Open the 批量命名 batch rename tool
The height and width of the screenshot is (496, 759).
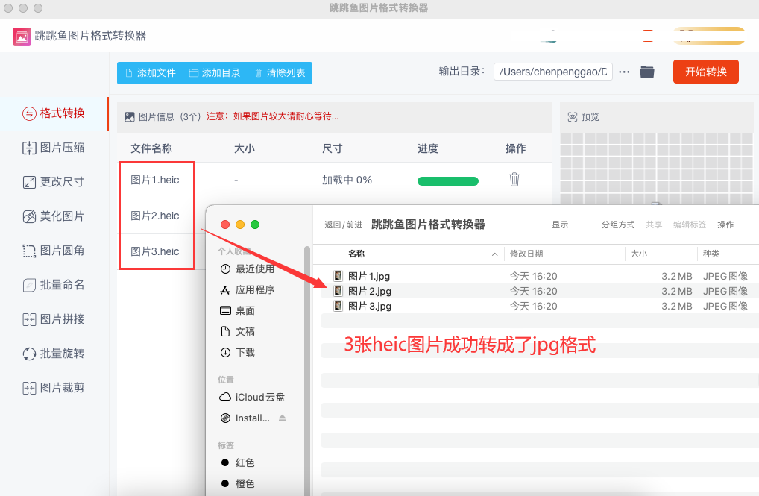coord(54,285)
